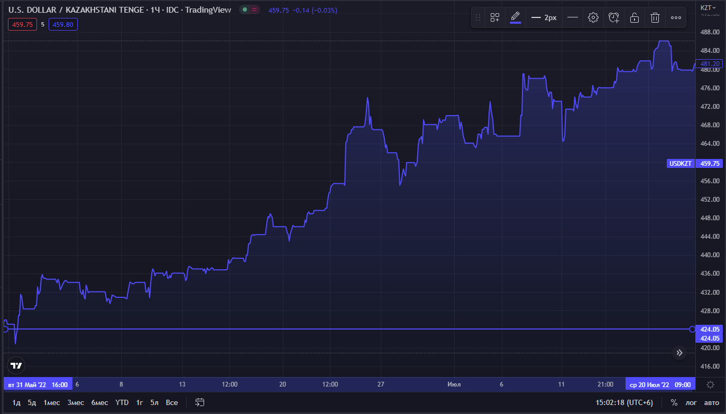Viewport: 726px width, 414px height.
Task: Select the 1мес time range
Action: point(52,402)
